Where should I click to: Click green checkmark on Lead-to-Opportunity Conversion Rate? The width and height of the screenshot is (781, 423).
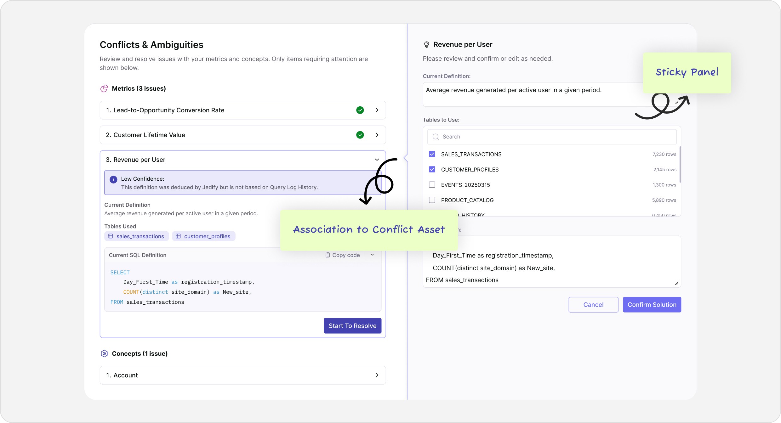tap(360, 110)
